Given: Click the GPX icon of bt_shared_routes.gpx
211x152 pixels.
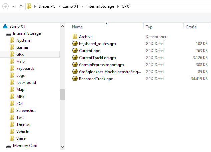Looking at the screenshot, I should (75, 44).
